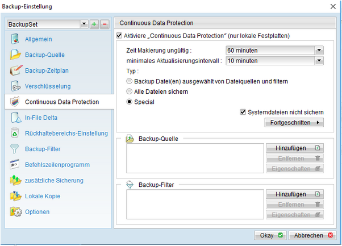Click Hinzufügen button for Backup-Quelle
Viewport: 342px width, 246px height.
(295, 148)
